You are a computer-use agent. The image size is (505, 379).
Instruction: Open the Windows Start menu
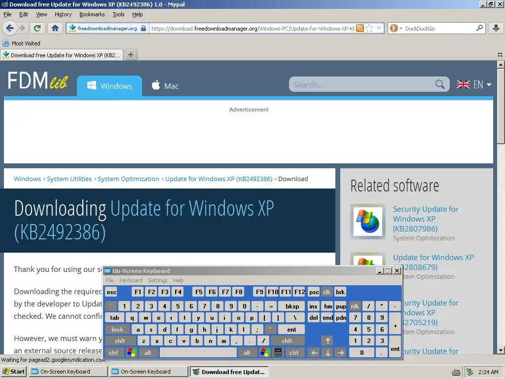tap(14, 372)
